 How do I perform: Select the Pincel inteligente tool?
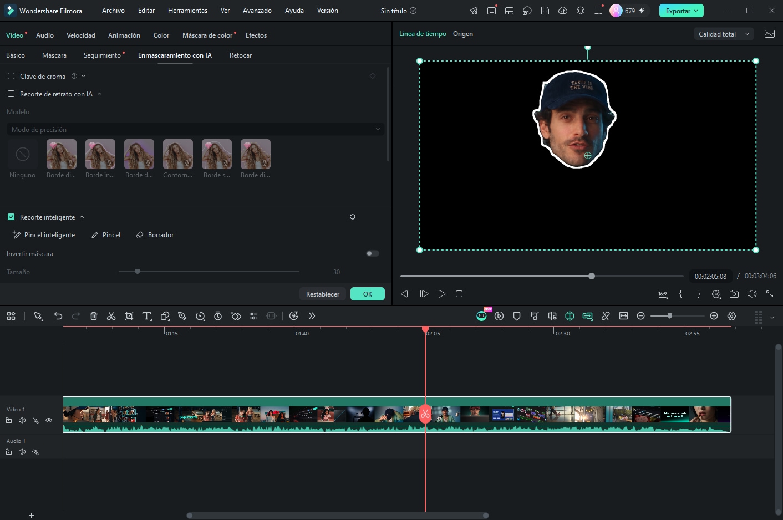(x=44, y=234)
